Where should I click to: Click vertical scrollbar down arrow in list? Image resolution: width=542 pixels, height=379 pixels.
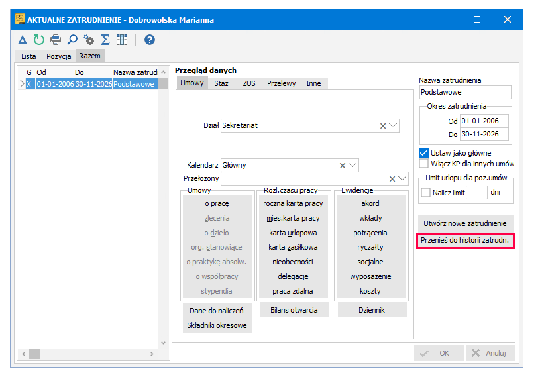pyautogui.click(x=164, y=343)
